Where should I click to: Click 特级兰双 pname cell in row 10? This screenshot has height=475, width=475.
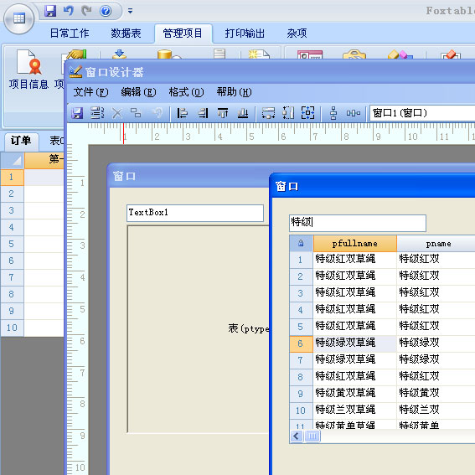(x=436, y=410)
